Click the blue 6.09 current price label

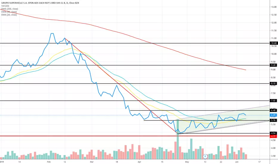point(274,115)
